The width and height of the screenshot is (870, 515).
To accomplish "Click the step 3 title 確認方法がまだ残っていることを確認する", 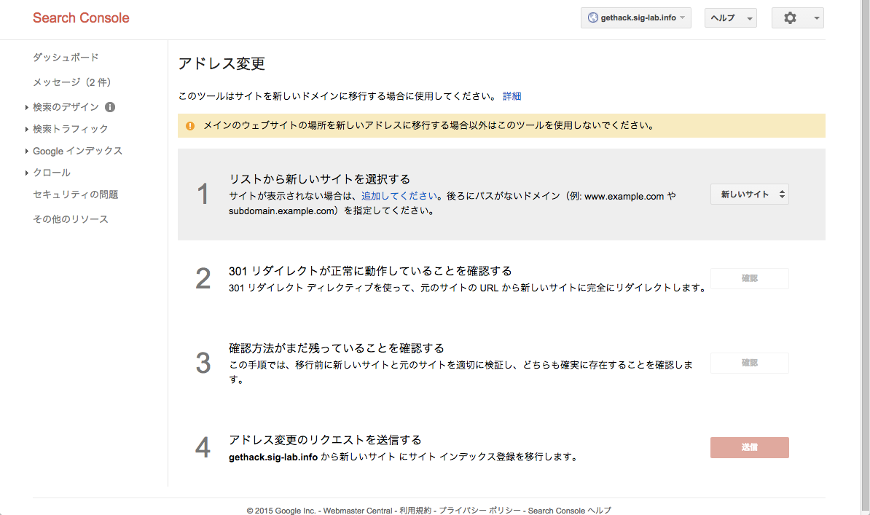I will coord(336,348).
